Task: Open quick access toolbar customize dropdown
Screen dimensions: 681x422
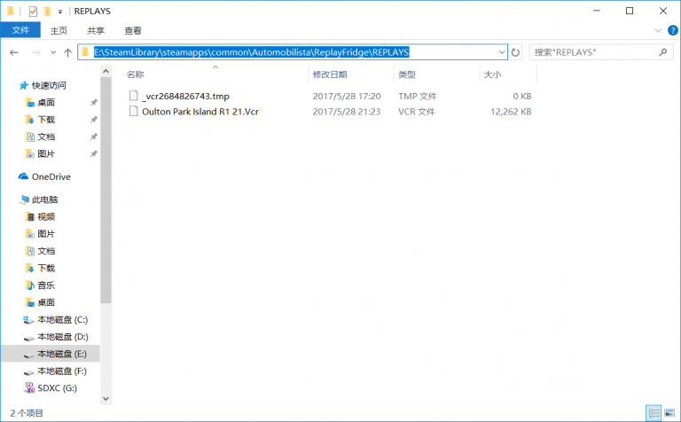Action: [60, 12]
